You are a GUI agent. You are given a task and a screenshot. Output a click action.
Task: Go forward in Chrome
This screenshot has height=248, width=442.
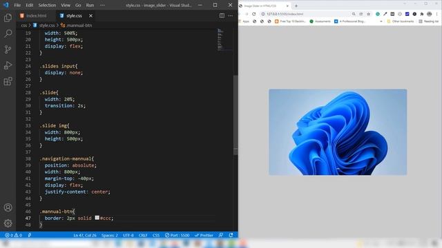(x=247, y=14)
